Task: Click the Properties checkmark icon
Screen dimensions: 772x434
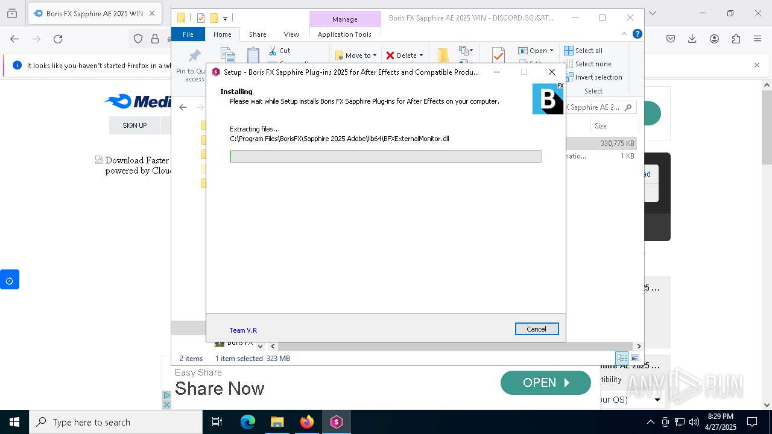Action: pos(498,55)
